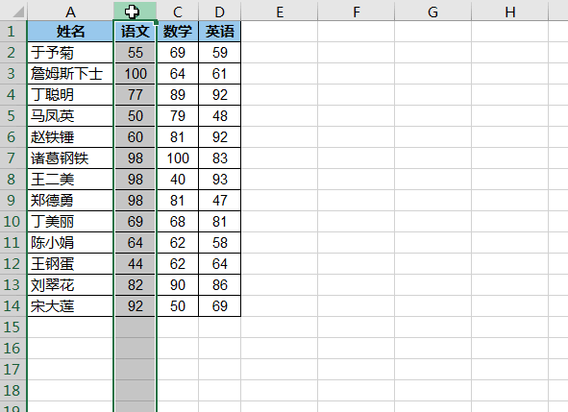Click the 数学 header cell
568x412 pixels.
(178, 31)
